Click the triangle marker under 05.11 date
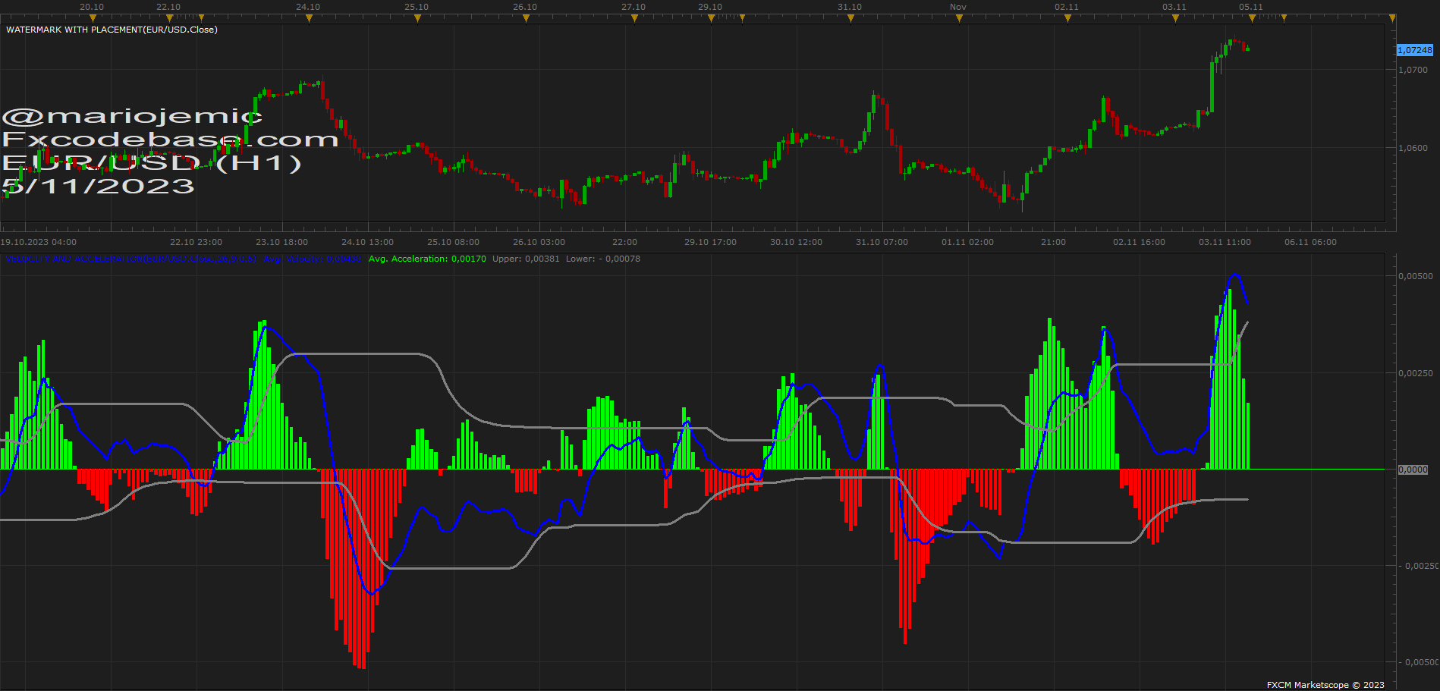 pos(1252,18)
